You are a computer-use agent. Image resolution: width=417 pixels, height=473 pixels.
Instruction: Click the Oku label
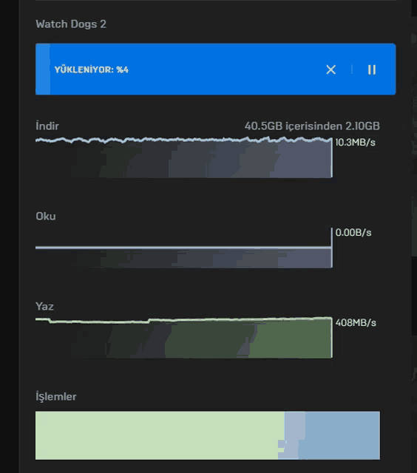[x=46, y=217]
